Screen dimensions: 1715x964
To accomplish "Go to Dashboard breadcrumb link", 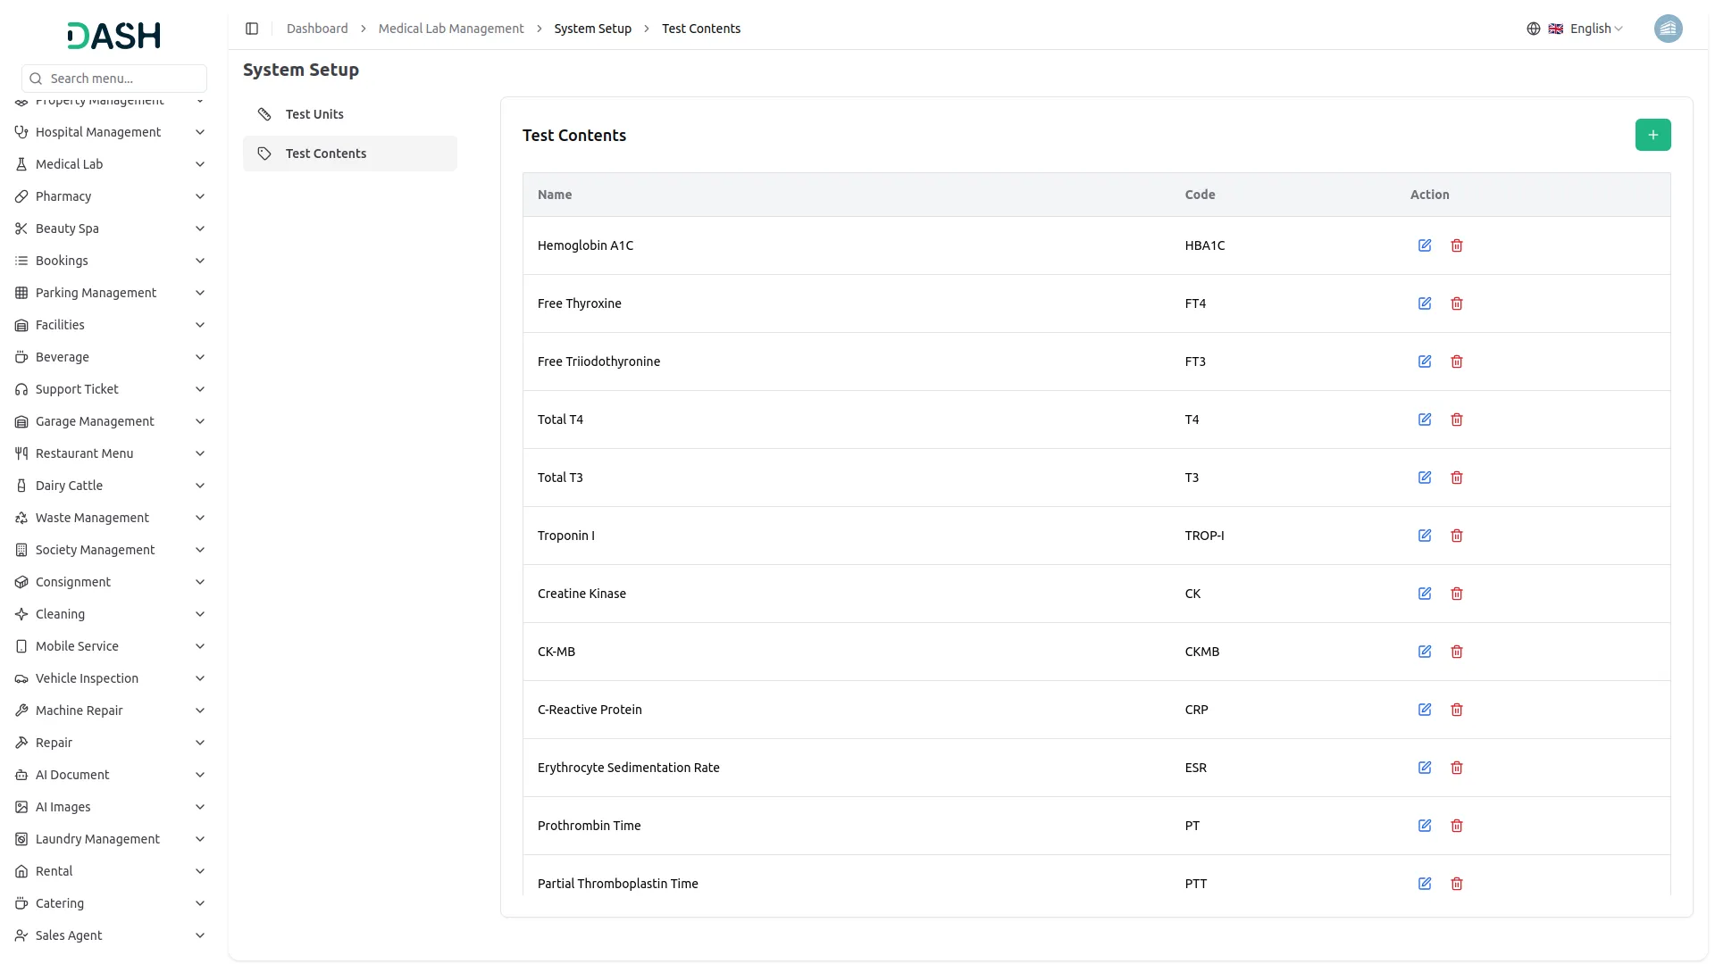I will (317, 29).
